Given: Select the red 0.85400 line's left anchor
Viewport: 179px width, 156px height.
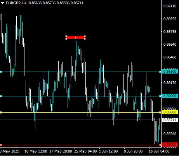Looking at the screenshot, I should [x=1, y=145].
